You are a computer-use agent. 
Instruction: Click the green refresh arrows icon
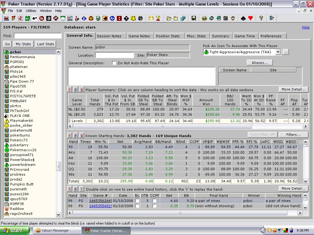(212, 18)
